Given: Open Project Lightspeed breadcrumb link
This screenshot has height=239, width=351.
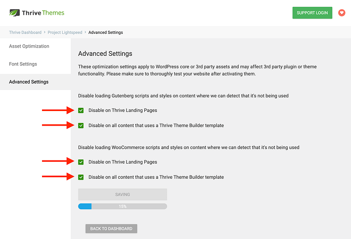Looking at the screenshot, I should click(65, 32).
